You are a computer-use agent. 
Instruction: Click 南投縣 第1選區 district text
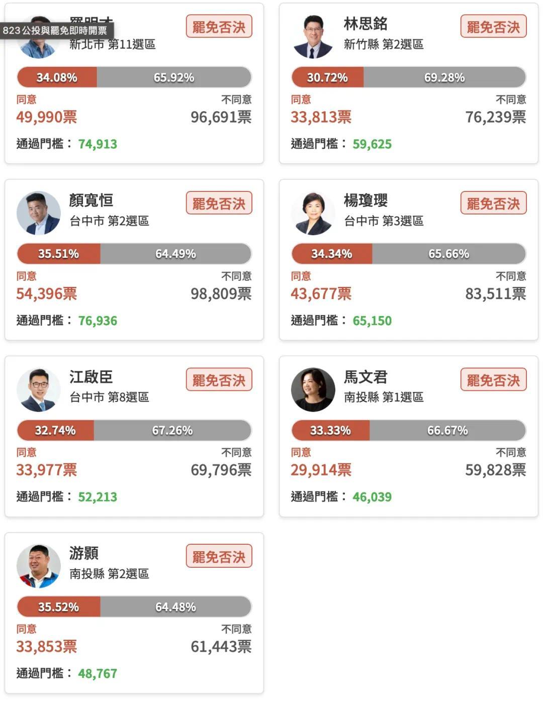tap(384, 397)
